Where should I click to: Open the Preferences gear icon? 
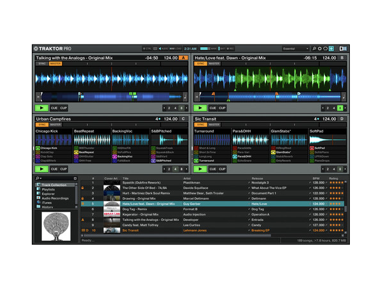pos(319,48)
